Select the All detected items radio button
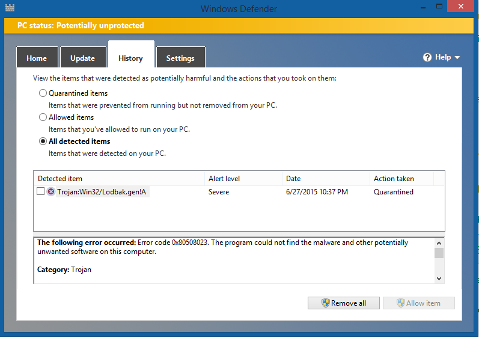 point(43,141)
